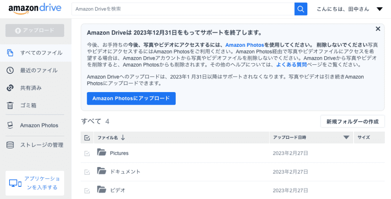391x199 pixels.
Task: Click the ドキュメント folder icon
Action: [x=102, y=171]
